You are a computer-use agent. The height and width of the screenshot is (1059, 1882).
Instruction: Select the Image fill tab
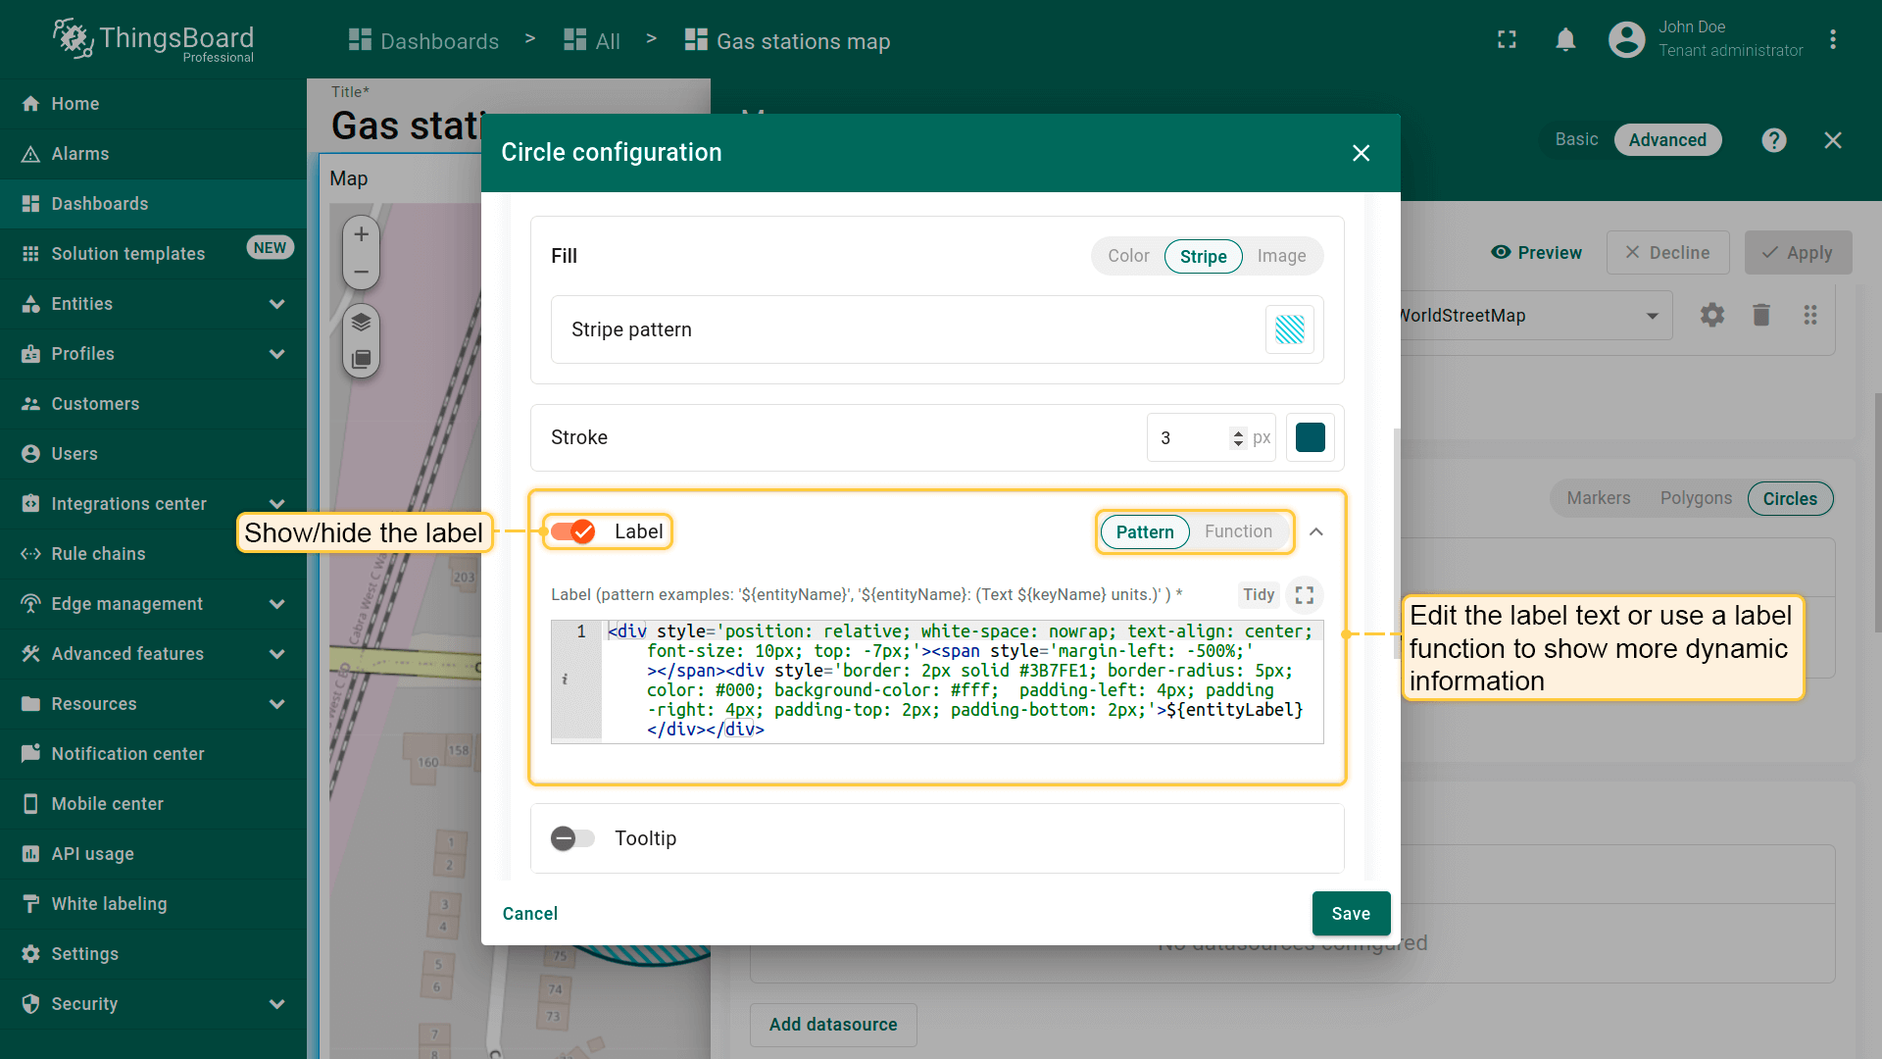pyautogui.click(x=1281, y=256)
